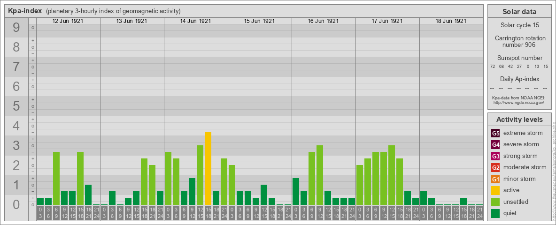
Task: Click the 0-3 bar on 16 Jun
Action: [x=296, y=191]
